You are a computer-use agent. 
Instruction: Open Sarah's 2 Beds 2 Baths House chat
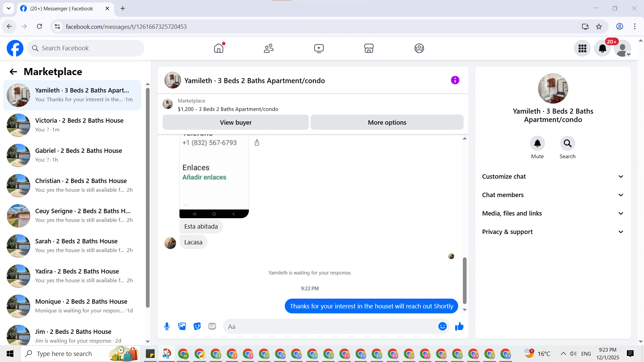click(x=72, y=246)
